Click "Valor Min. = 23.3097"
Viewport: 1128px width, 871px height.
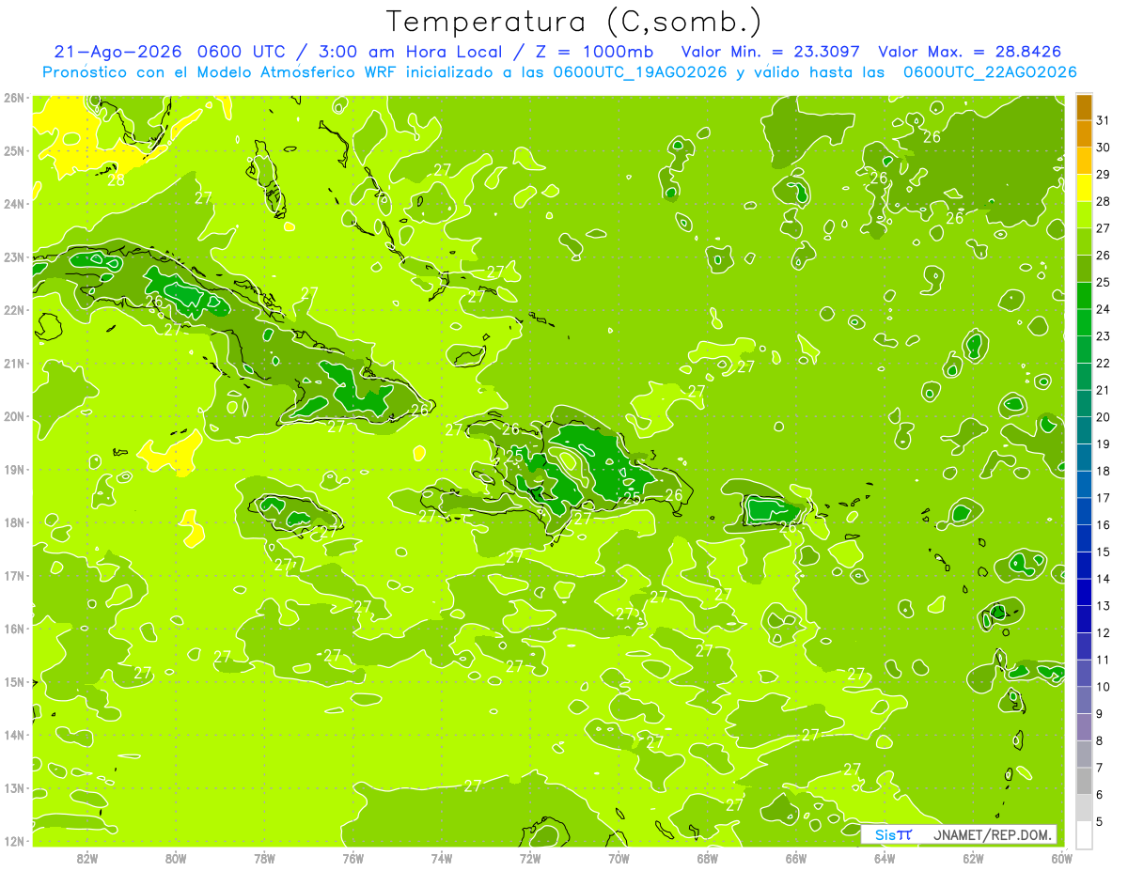coord(771,52)
